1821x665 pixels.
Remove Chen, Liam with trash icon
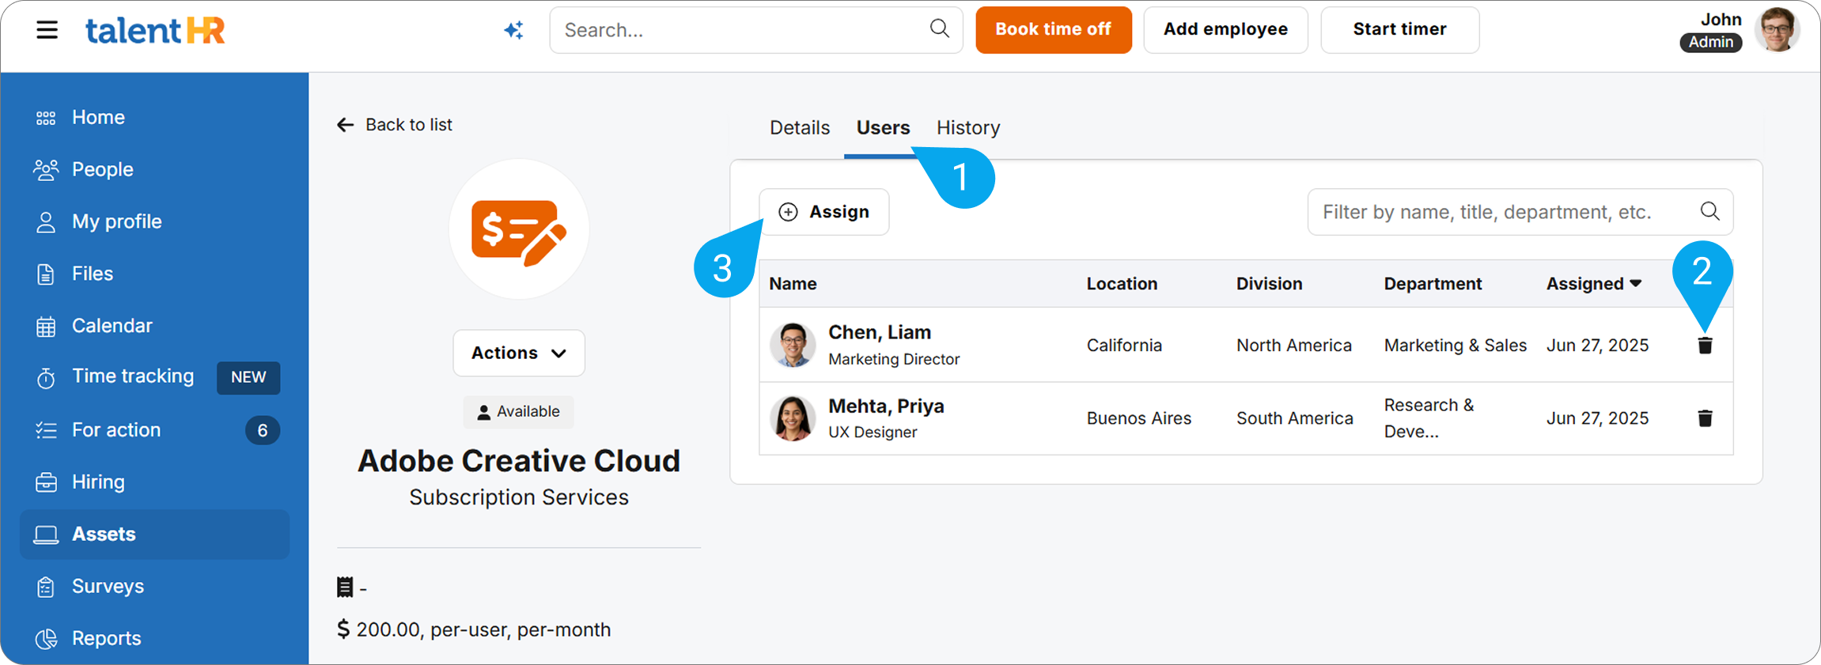click(1705, 346)
